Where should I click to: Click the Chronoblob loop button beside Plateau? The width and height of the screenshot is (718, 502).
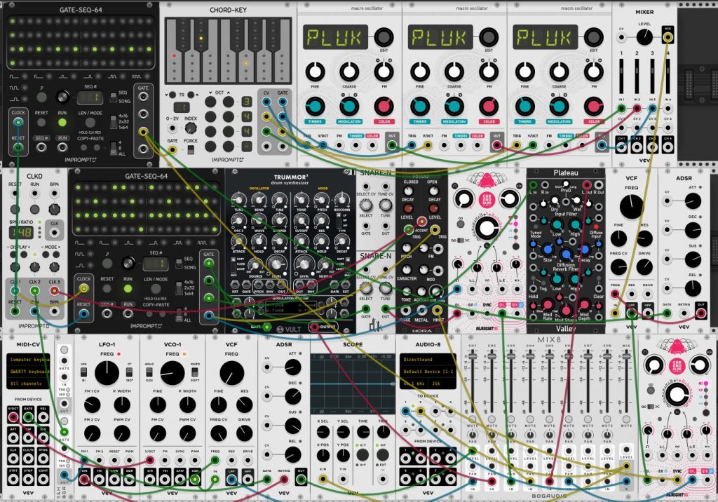click(461, 223)
